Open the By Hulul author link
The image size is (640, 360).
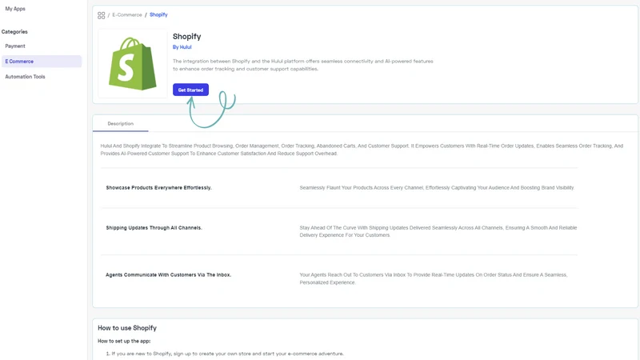182,47
